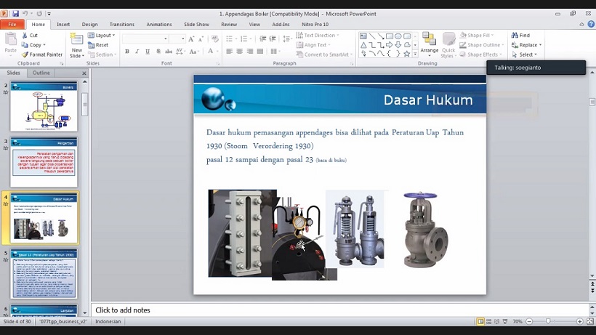Center the paragraph text

(239, 52)
